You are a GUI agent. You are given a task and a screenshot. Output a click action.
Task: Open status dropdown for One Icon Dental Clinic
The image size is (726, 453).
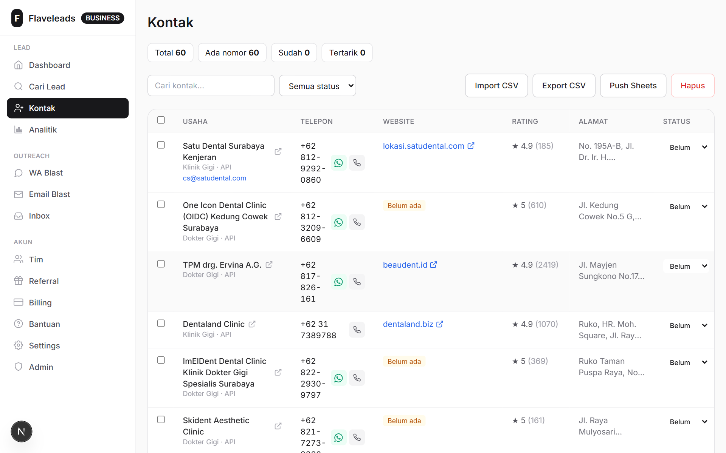(x=686, y=206)
